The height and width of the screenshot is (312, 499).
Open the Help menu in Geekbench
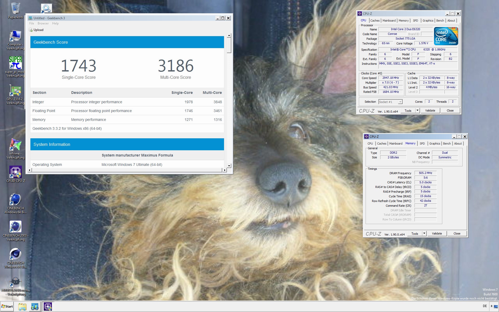pyautogui.click(x=55, y=23)
